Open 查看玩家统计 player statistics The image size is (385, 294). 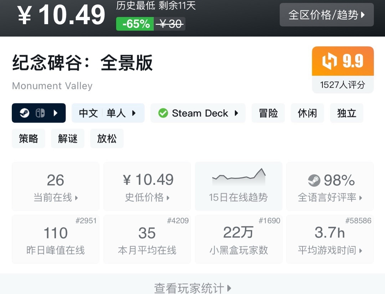(192, 288)
